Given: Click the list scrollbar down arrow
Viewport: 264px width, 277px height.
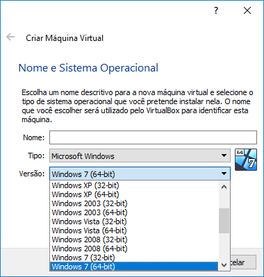Looking at the screenshot, I should (x=224, y=265).
